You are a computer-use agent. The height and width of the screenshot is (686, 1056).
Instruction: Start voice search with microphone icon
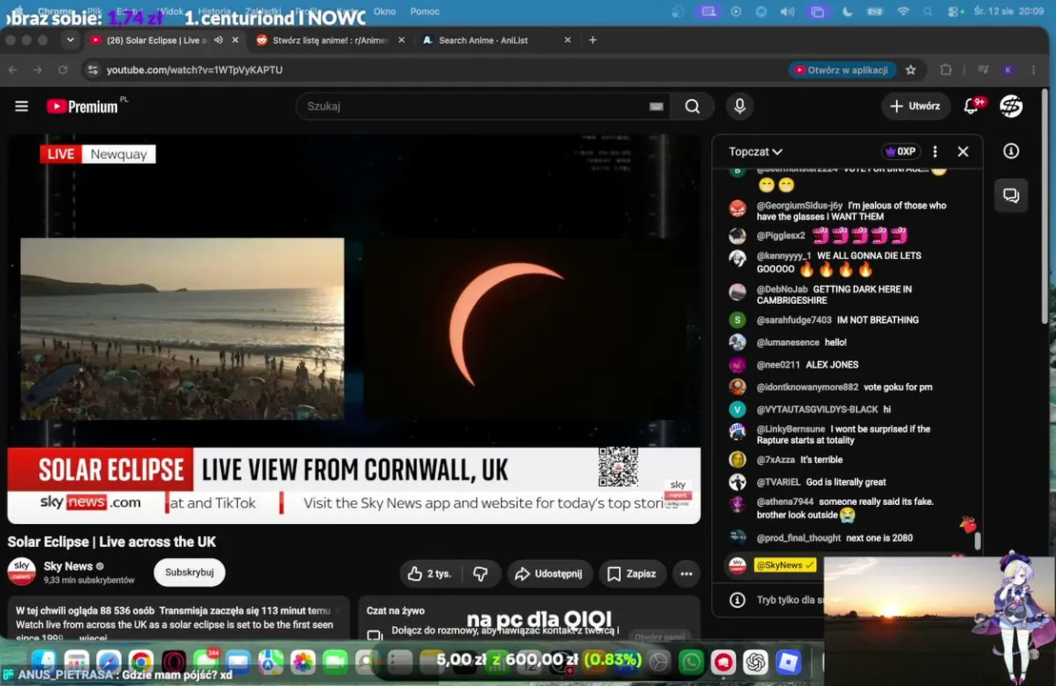(x=740, y=107)
